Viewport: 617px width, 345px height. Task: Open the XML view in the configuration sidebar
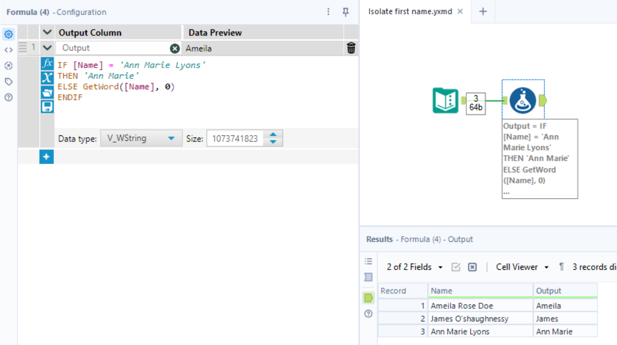(8, 50)
